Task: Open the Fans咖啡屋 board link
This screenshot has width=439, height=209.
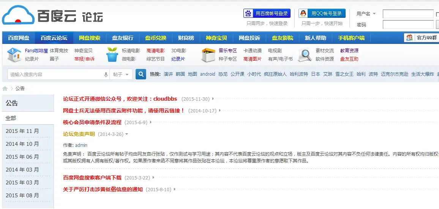Action: (36, 50)
